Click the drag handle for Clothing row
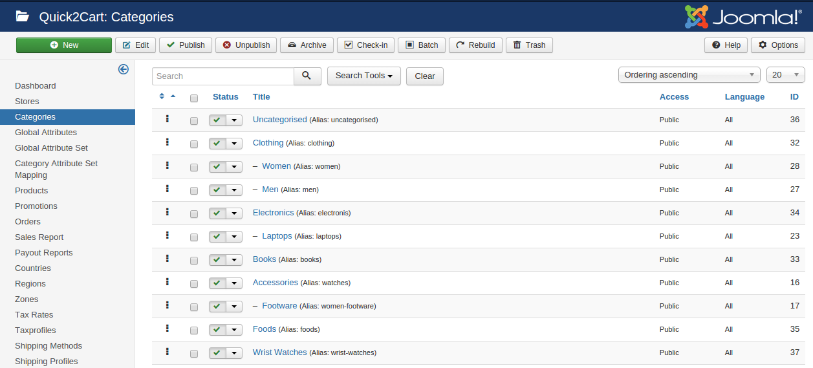 (x=167, y=142)
